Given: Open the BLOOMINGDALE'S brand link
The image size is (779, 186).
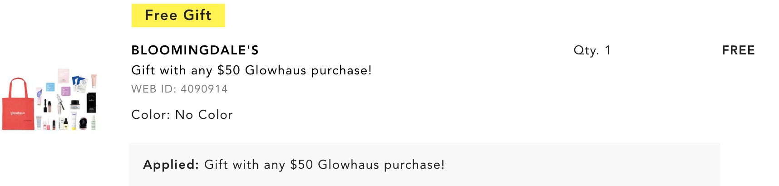Looking at the screenshot, I should tap(195, 50).
